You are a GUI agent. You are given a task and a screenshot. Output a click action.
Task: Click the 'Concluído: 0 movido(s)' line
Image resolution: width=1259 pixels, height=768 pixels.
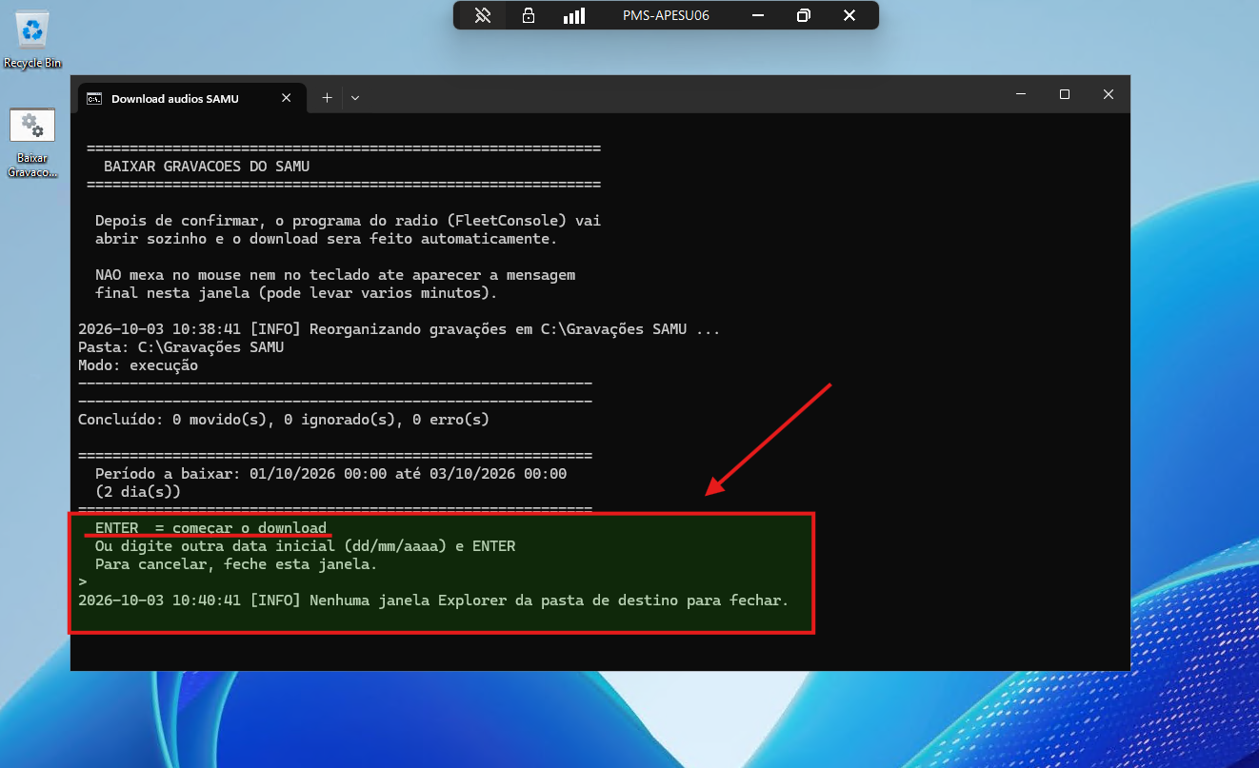(x=284, y=420)
